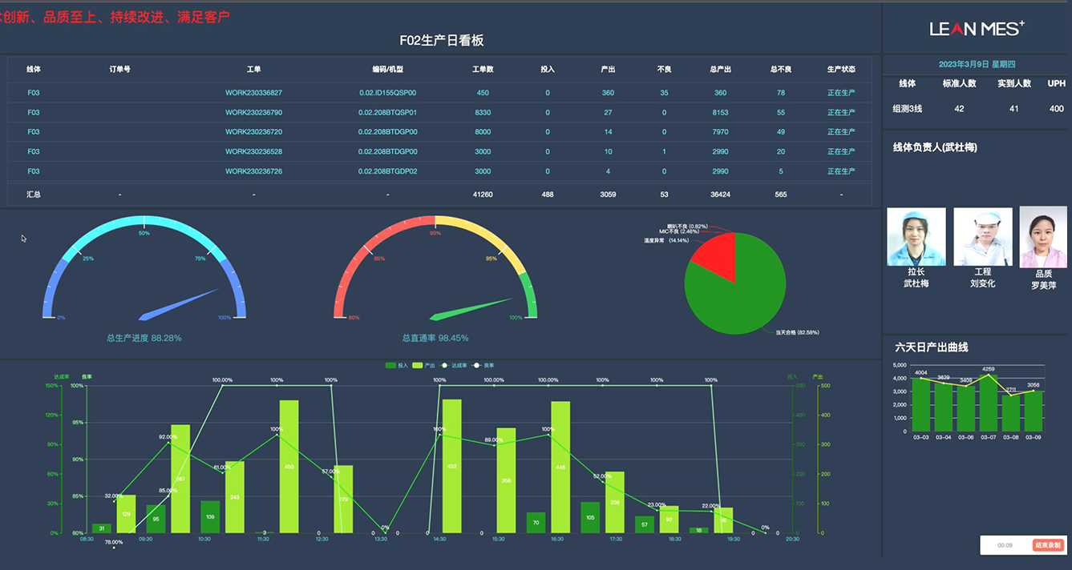Select the red 温度异常 pie slice
The image size is (1072, 570).
715,257
